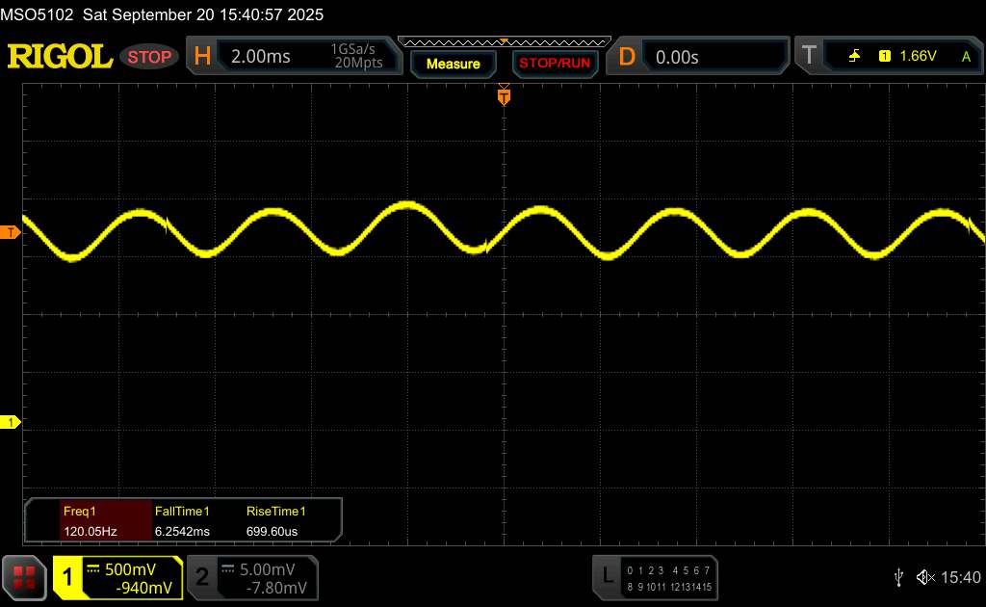Viewport: 986px width, 607px height.
Task: Click the orange trigger level marker on left edge
Action: tap(11, 233)
